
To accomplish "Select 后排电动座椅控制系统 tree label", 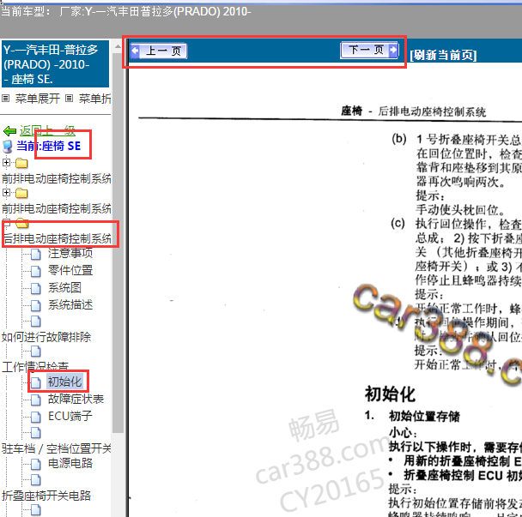I will coord(57,238).
